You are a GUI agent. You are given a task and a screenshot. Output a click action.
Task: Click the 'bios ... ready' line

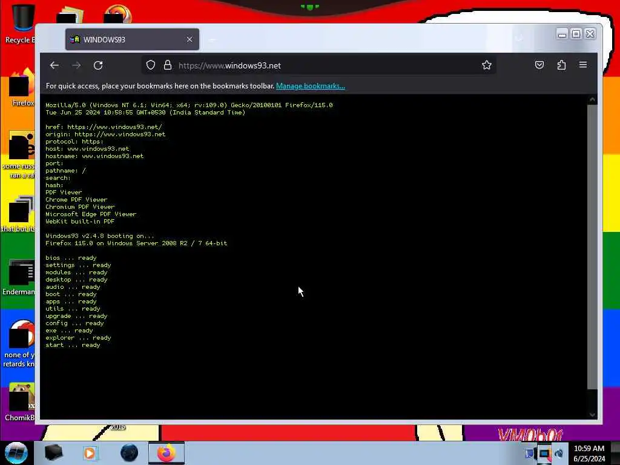71,258
